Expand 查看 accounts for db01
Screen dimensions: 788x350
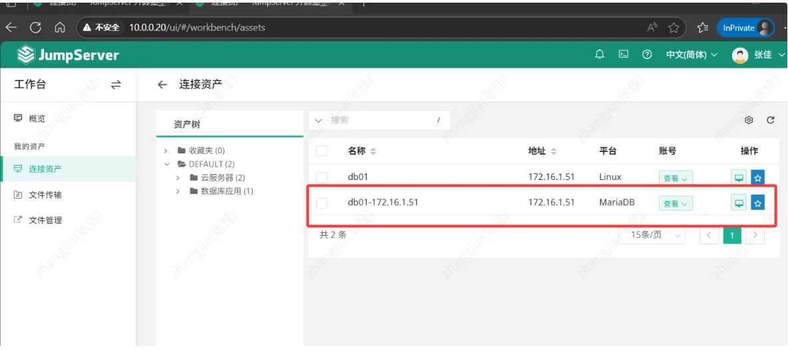tap(676, 177)
